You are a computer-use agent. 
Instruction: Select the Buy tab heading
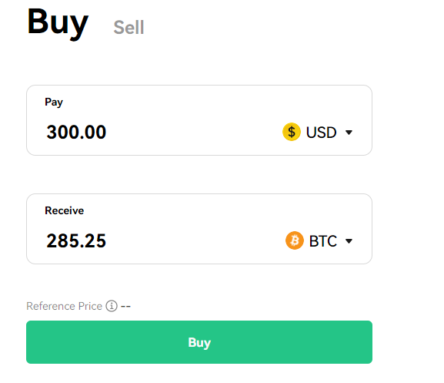click(58, 22)
